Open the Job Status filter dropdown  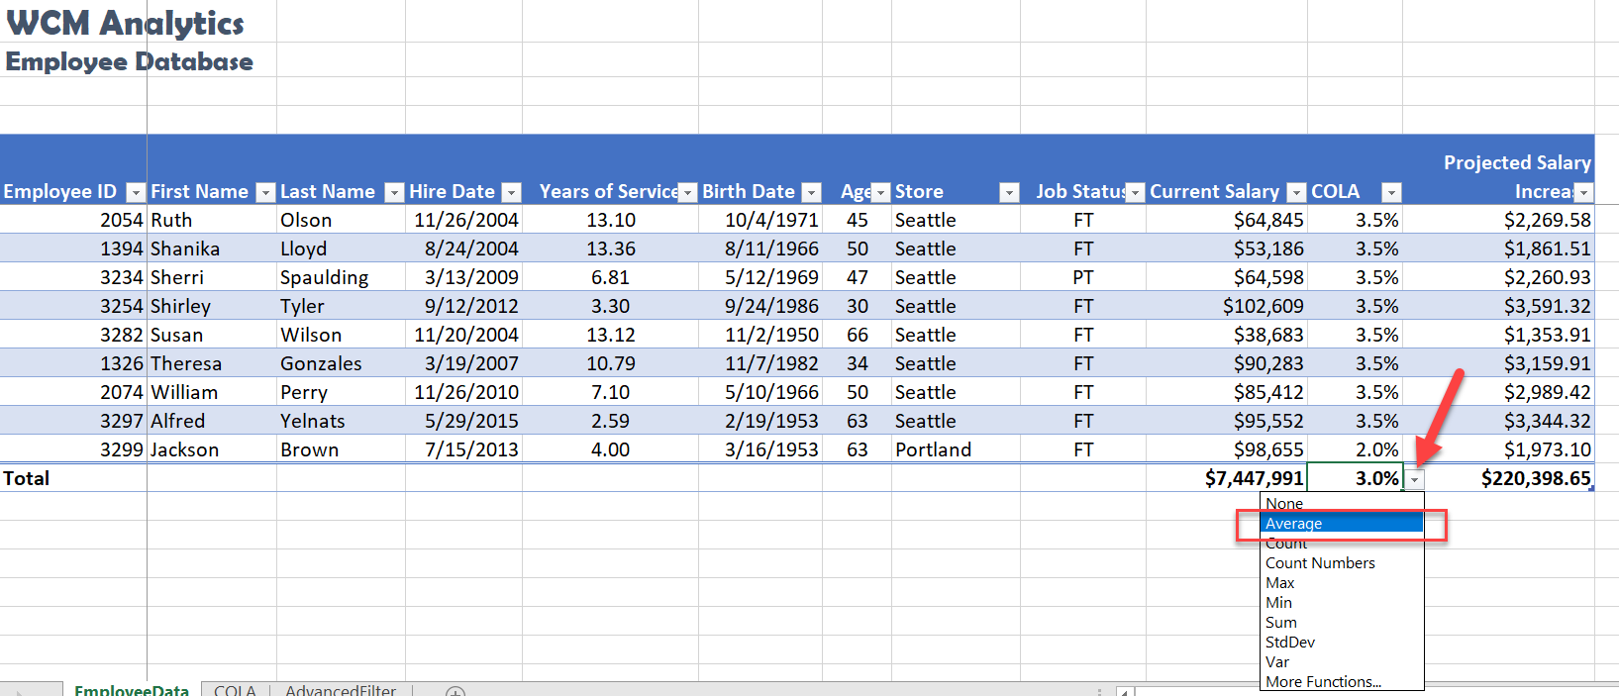pos(1136,192)
